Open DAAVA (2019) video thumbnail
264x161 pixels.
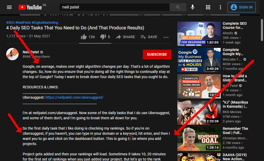click(199, 157)
